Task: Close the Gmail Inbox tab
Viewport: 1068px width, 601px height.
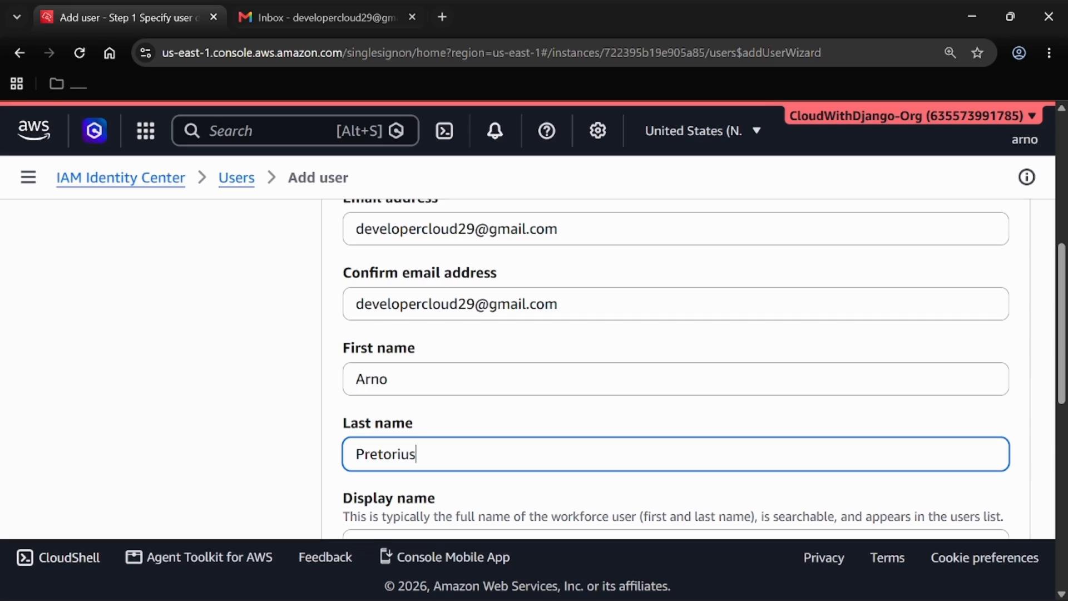Action: pos(412,17)
